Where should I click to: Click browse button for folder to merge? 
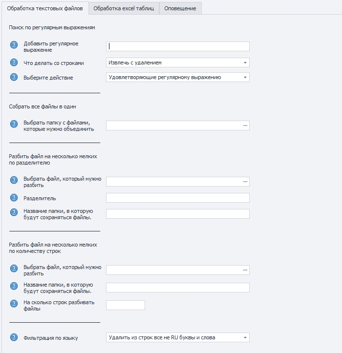[x=245, y=125]
